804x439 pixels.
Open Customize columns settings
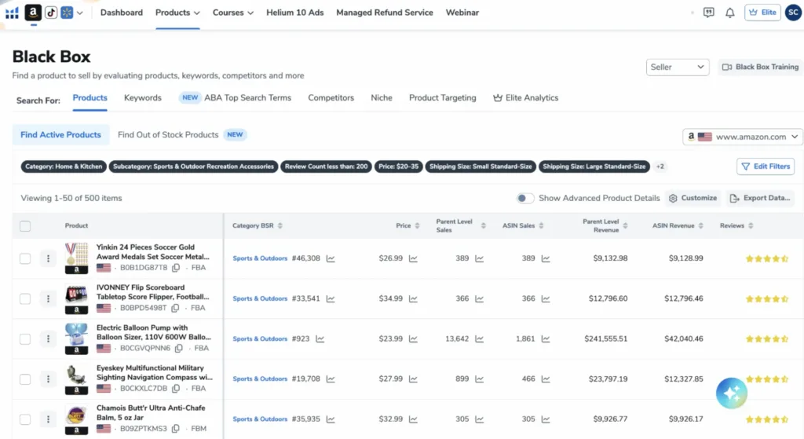pyautogui.click(x=693, y=198)
